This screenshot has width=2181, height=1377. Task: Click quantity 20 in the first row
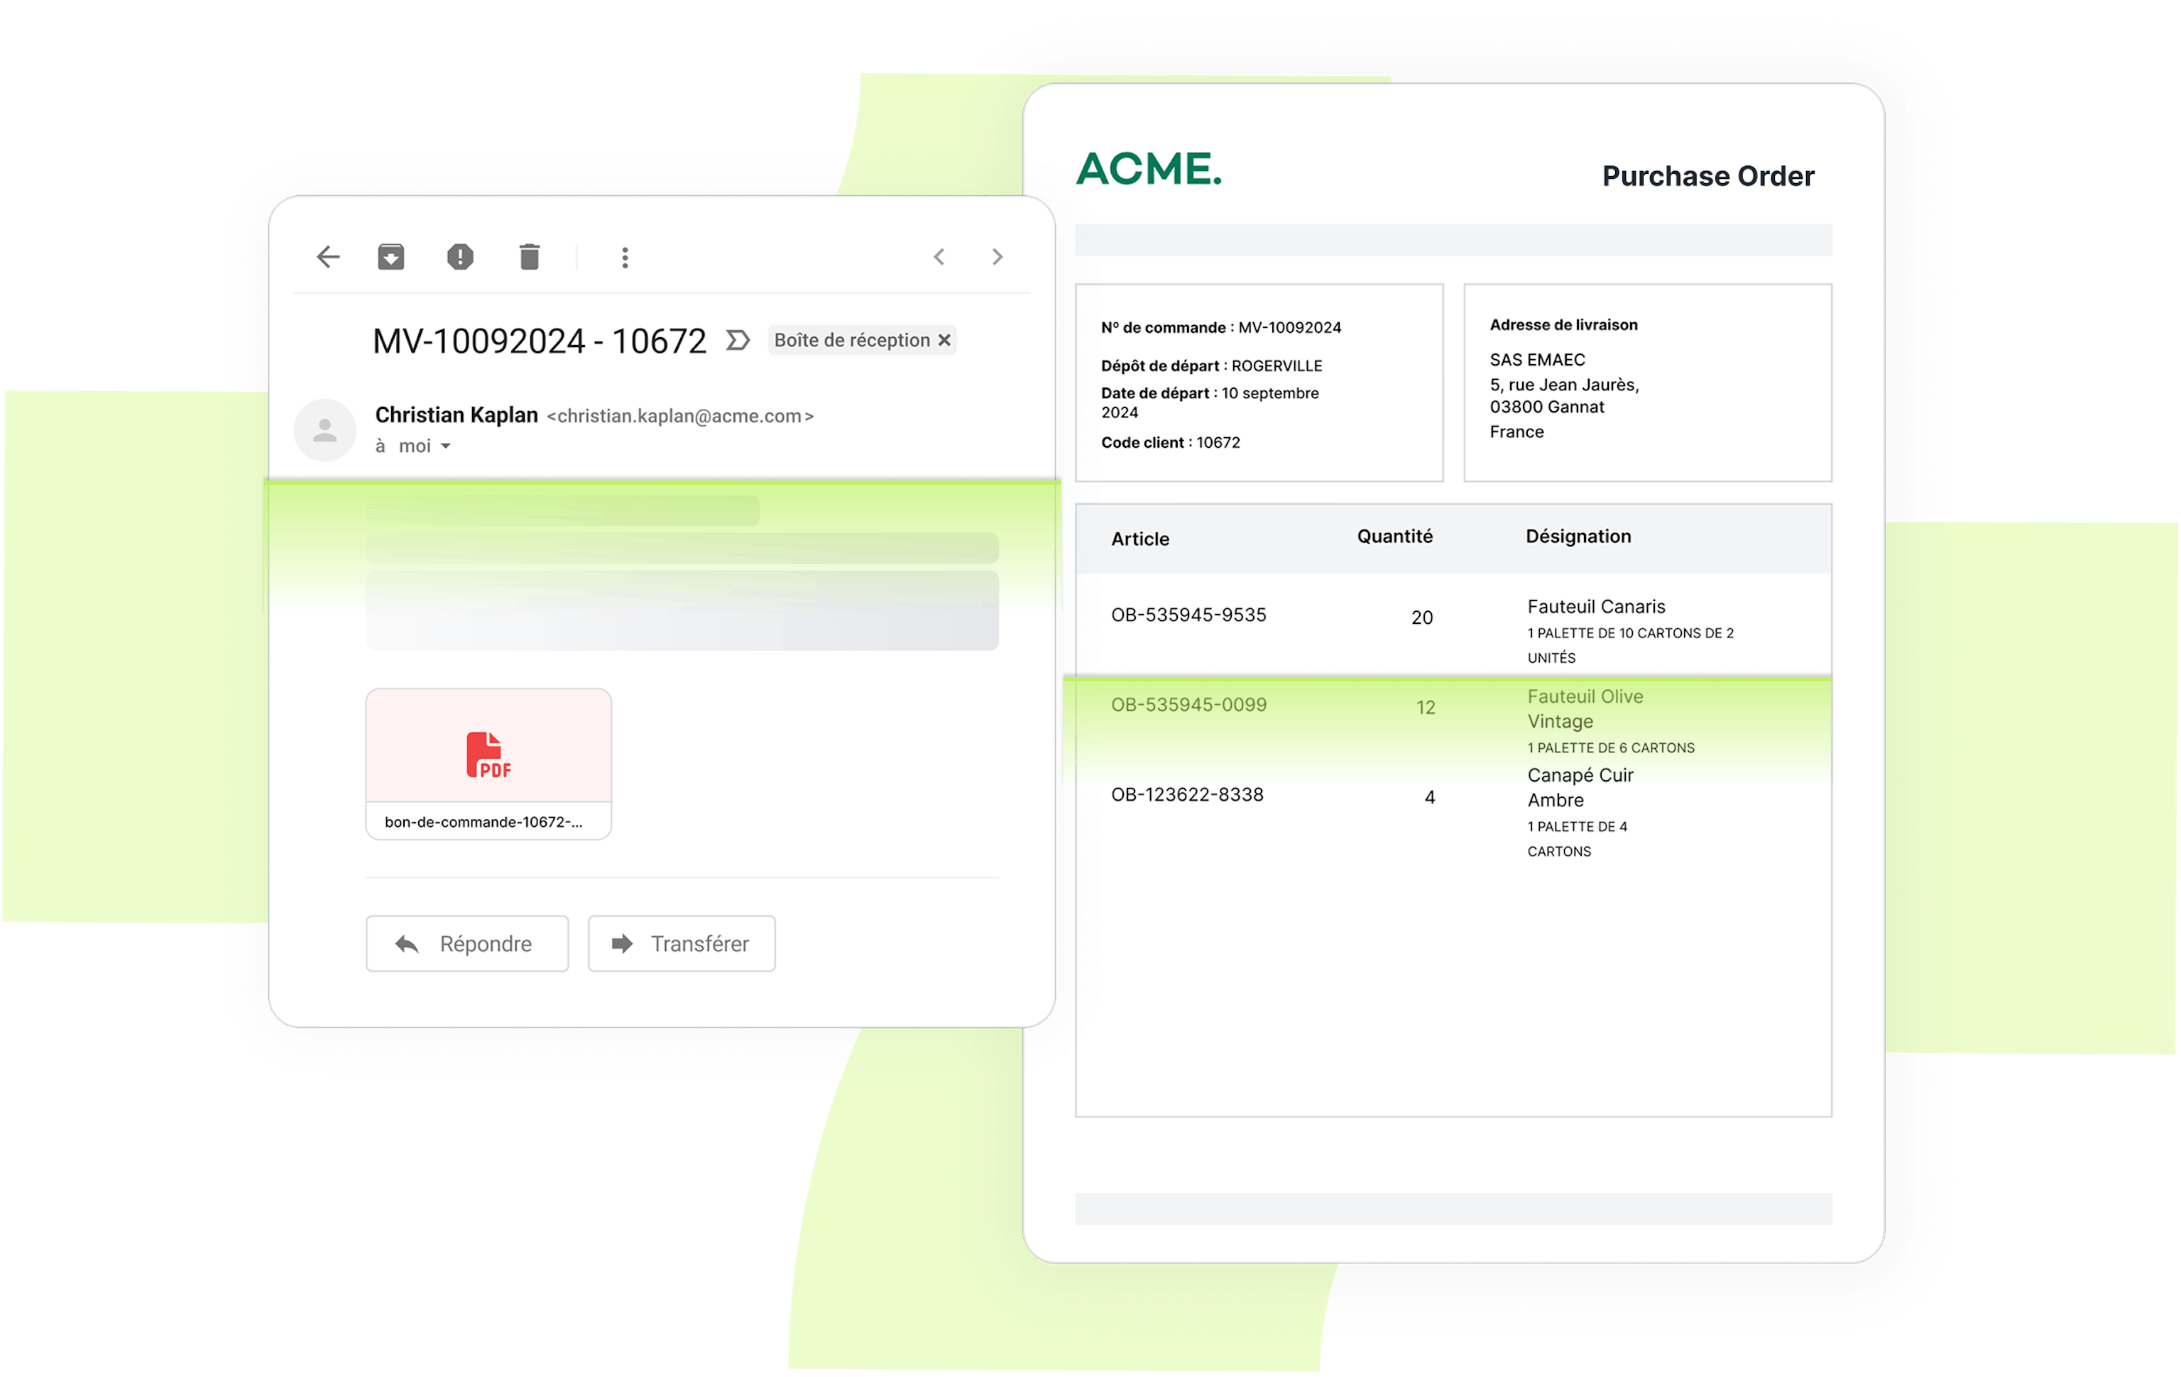coord(1422,618)
